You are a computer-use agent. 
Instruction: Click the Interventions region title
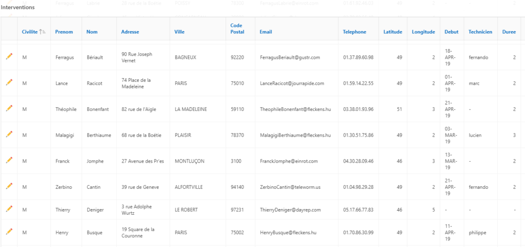18,7
